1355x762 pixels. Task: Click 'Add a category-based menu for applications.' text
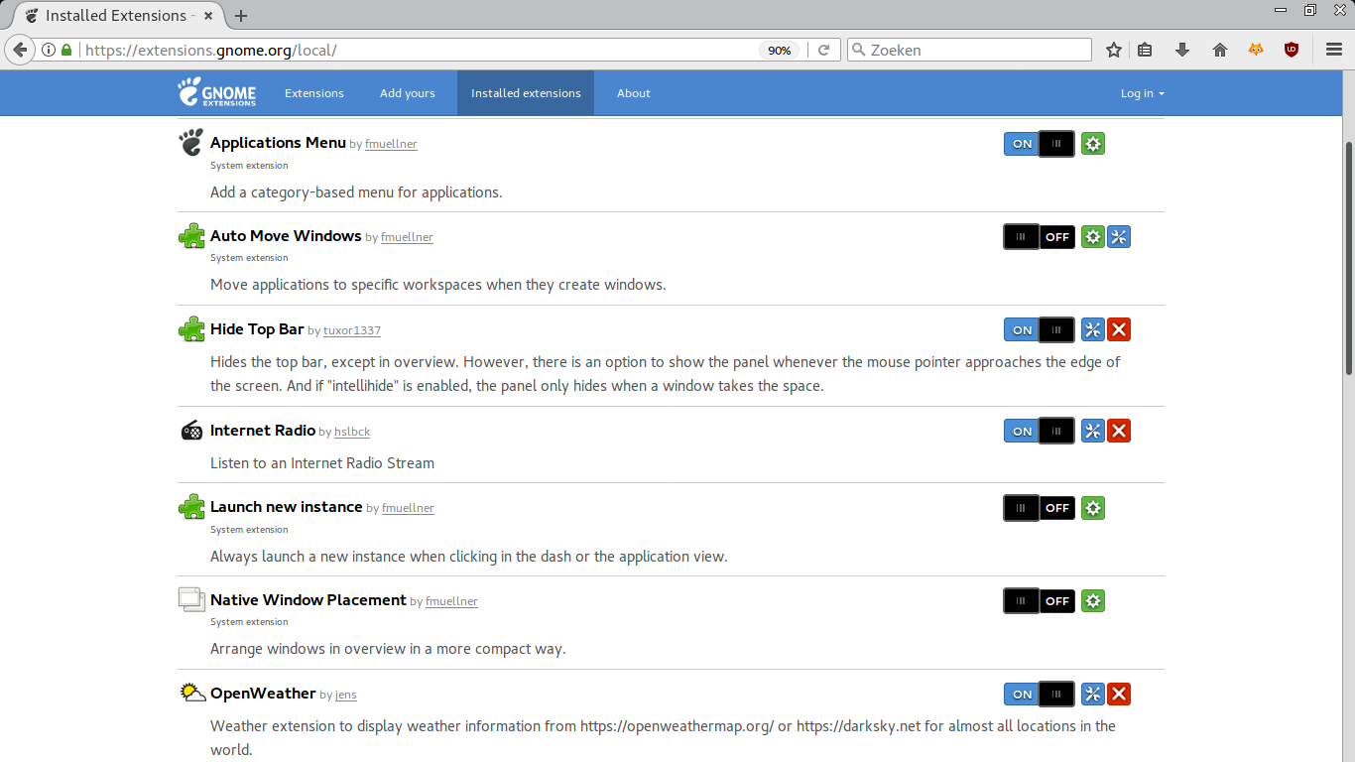(356, 192)
